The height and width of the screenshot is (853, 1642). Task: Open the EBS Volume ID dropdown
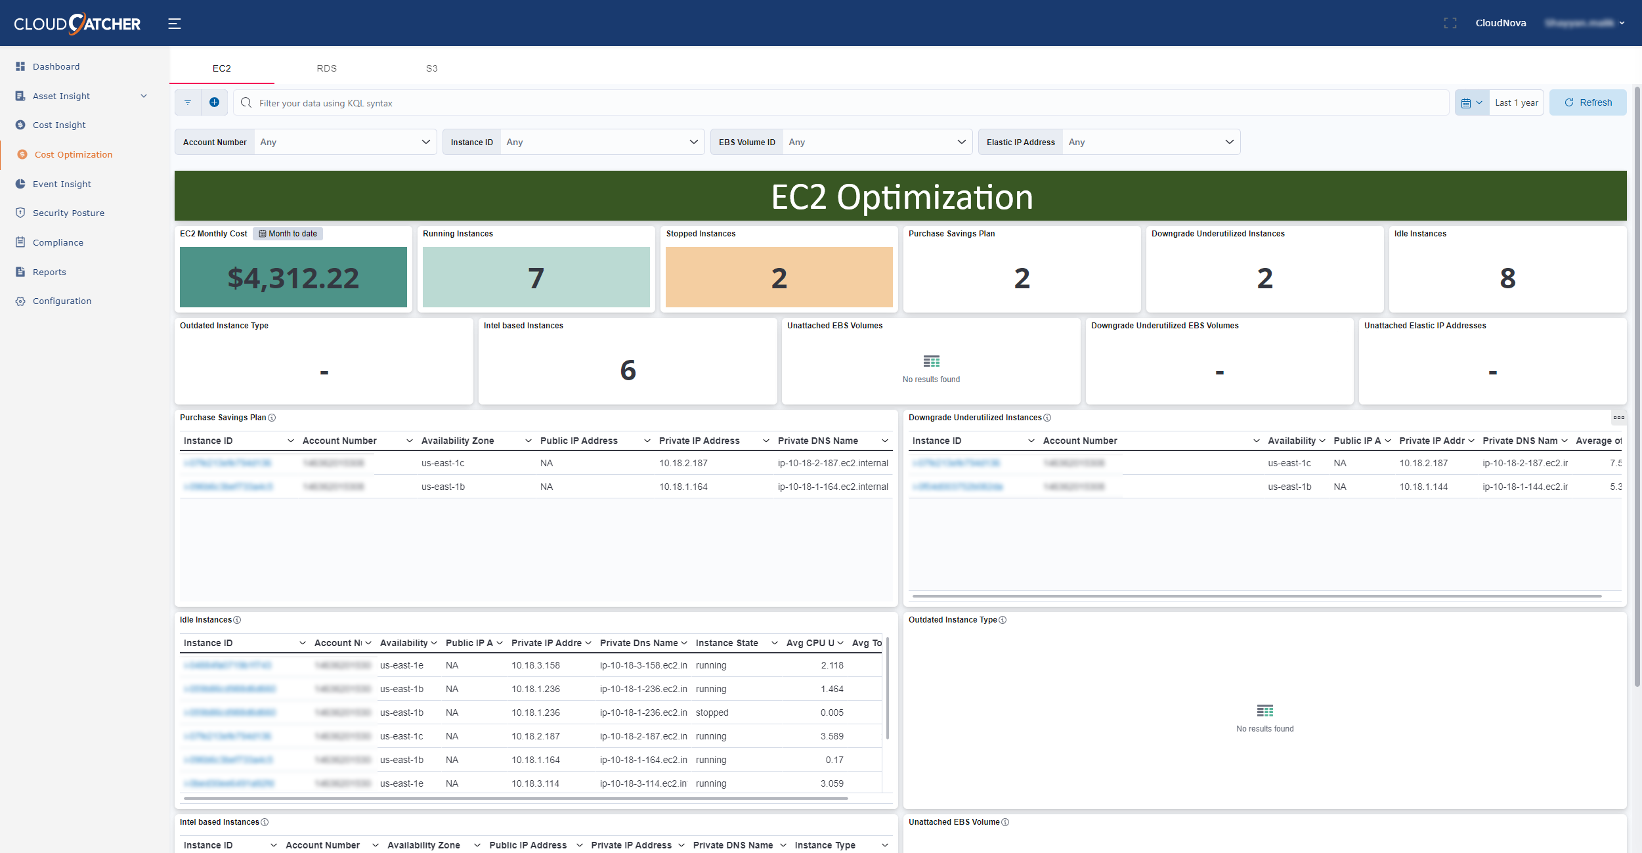click(x=877, y=142)
